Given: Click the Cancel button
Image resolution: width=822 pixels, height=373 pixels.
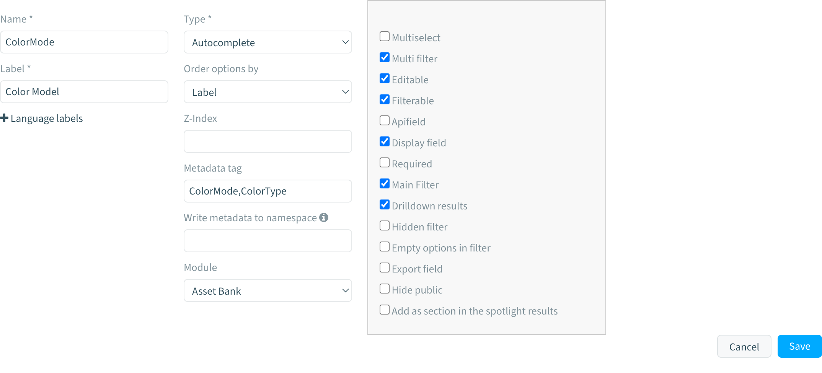Looking at the screenshot, I should tap(744, 346).
